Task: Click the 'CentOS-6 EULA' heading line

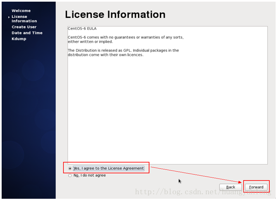Action: (x=82, y=28)
